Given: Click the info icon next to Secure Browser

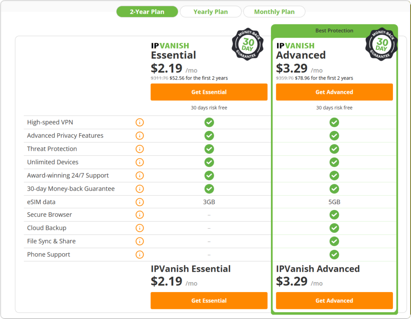Looking at the screenshot, I should (x=140, y=215).
